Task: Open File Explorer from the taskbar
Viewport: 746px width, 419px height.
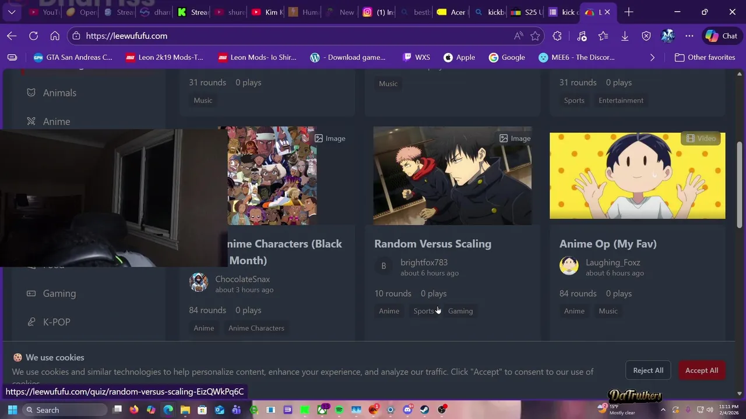Action: 185,410
